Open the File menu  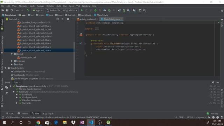click(x=2, y=6)
